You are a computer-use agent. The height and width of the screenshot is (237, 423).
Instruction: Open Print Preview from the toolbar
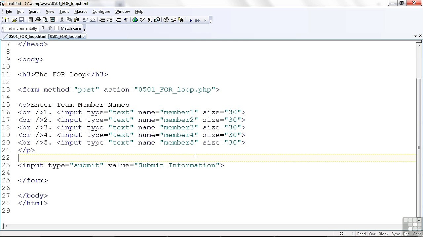(45, 20)
